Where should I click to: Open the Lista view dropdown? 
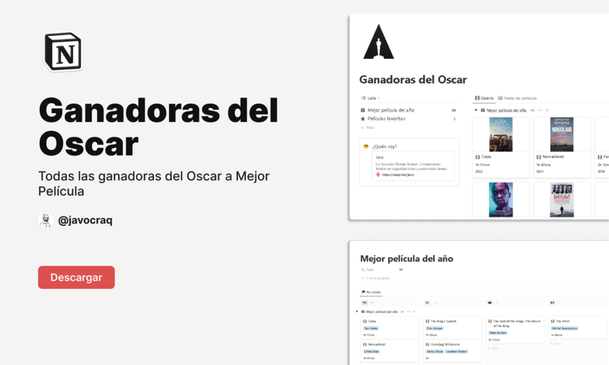[x=371, y=98]
